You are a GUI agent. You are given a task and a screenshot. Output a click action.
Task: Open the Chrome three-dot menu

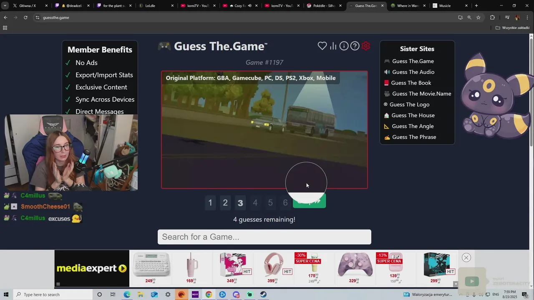(x=528, y=17)
